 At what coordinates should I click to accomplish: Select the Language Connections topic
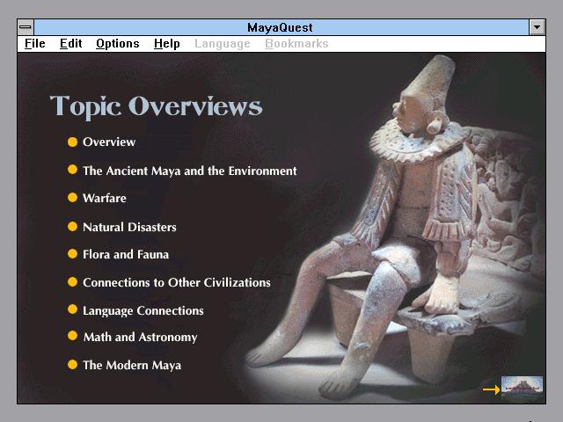point(143,310)
